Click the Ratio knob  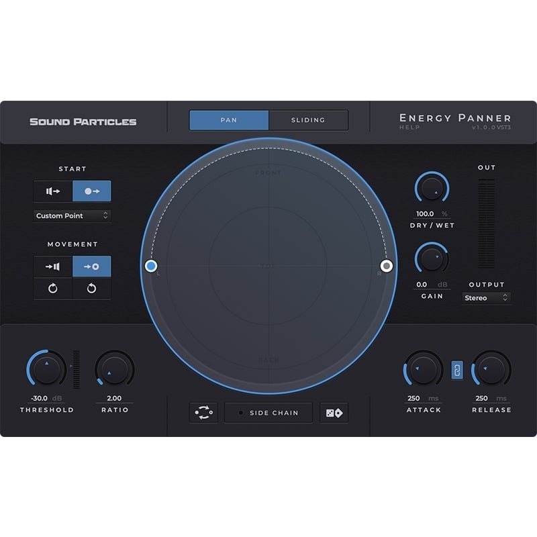pyautogui.click(x=115, y=370)
